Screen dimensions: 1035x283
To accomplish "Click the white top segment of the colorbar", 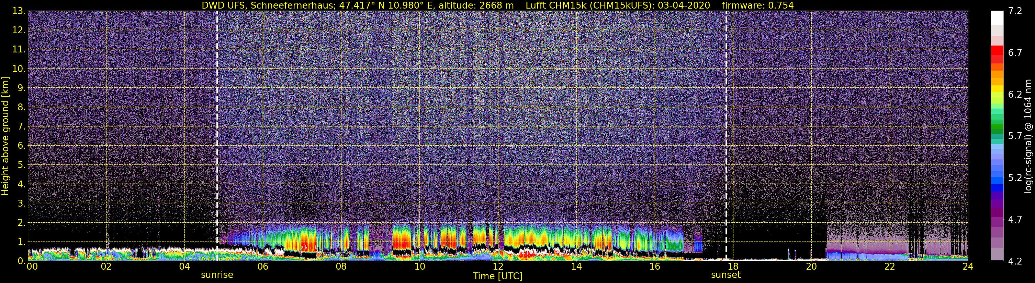I will tap(997, 17).
